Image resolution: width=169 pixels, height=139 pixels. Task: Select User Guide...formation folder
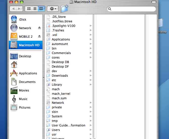(69, 125)
